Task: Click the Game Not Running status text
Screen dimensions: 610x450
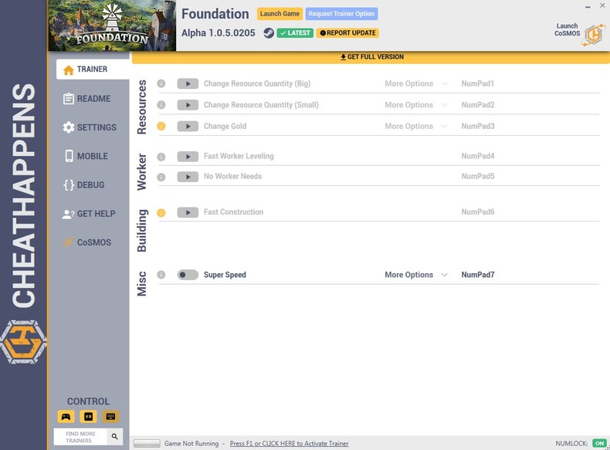Action: point(191,443)
